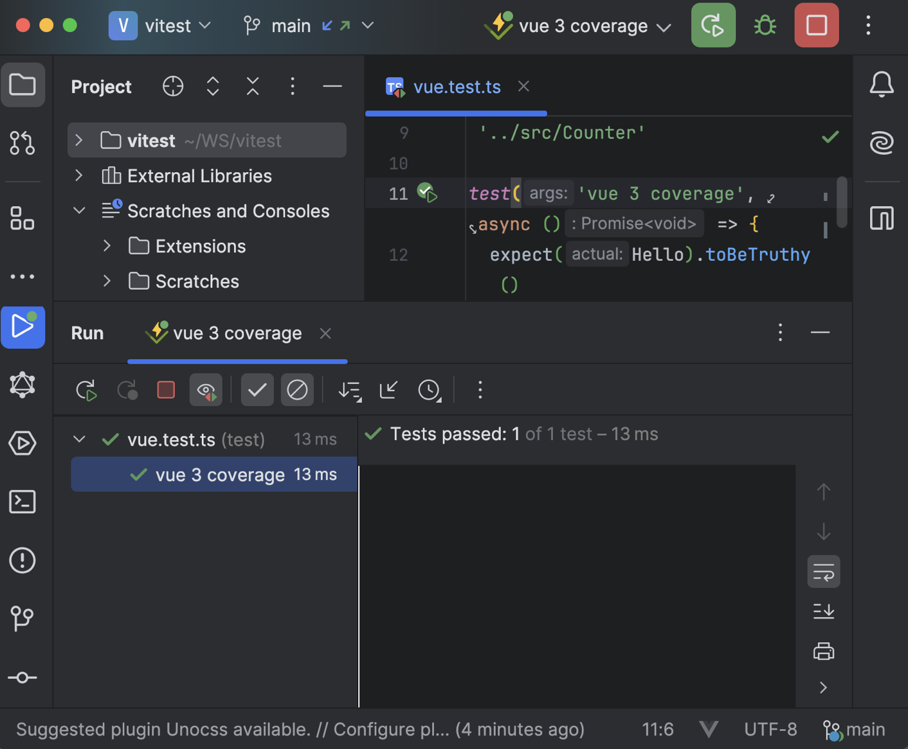The height and width of the screenshot is (749, 908).
Task: Open the vue 3 coverage run configuration dropdown
Action: tap(664, 26)
